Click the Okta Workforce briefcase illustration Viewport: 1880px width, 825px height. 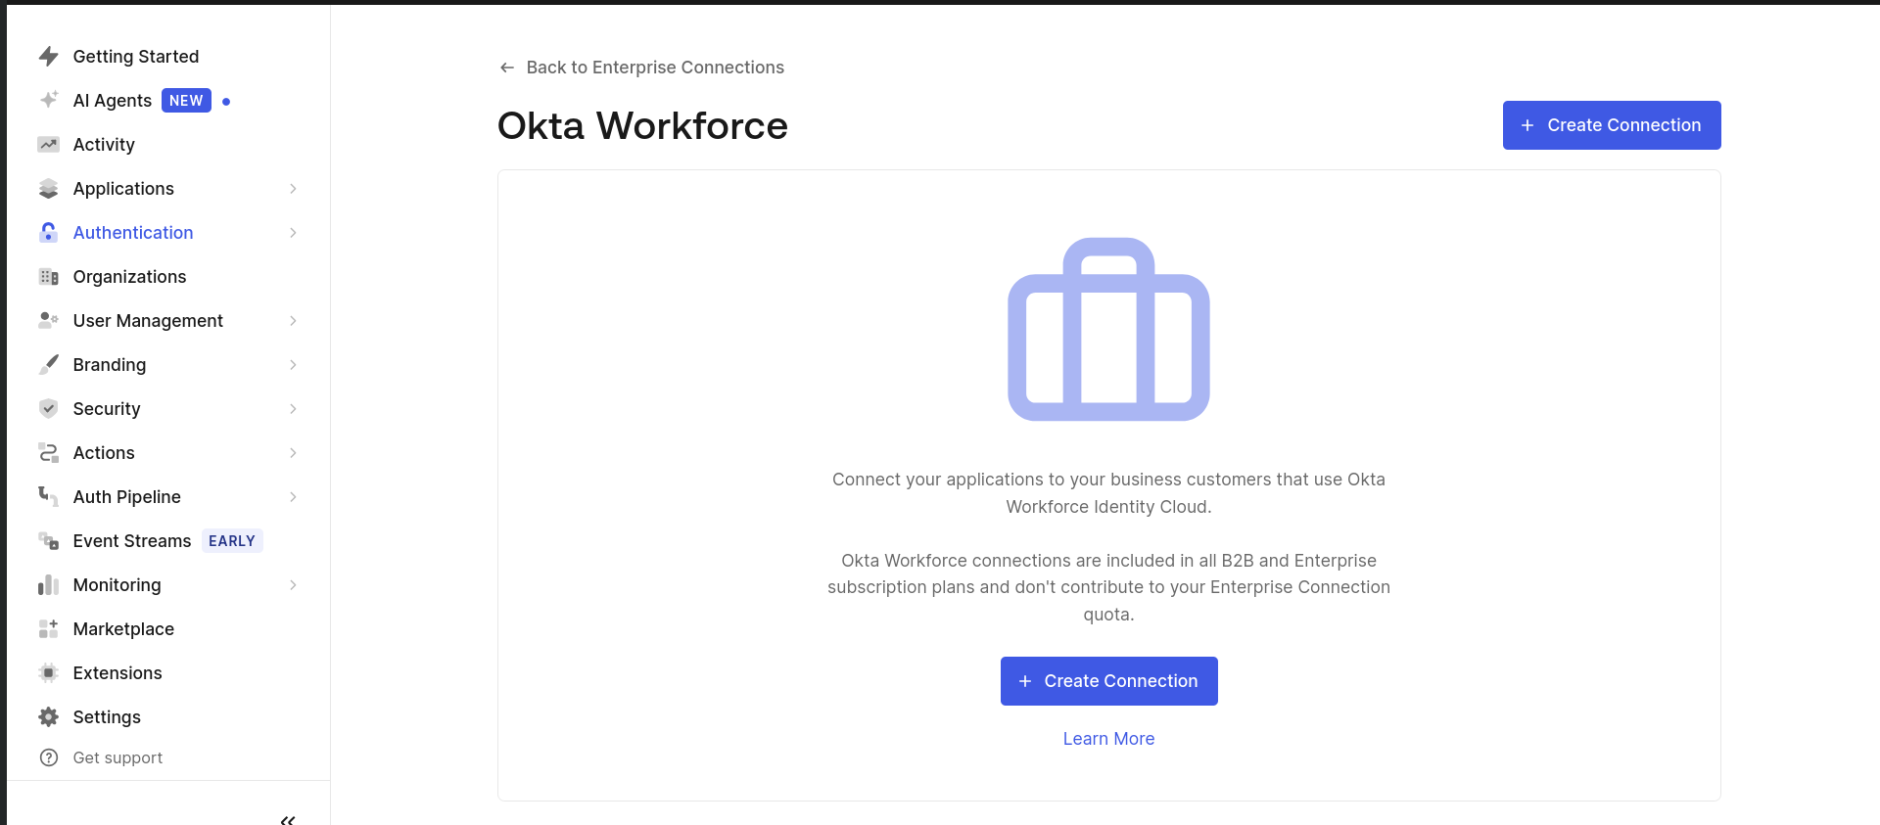pos(1108,330)
